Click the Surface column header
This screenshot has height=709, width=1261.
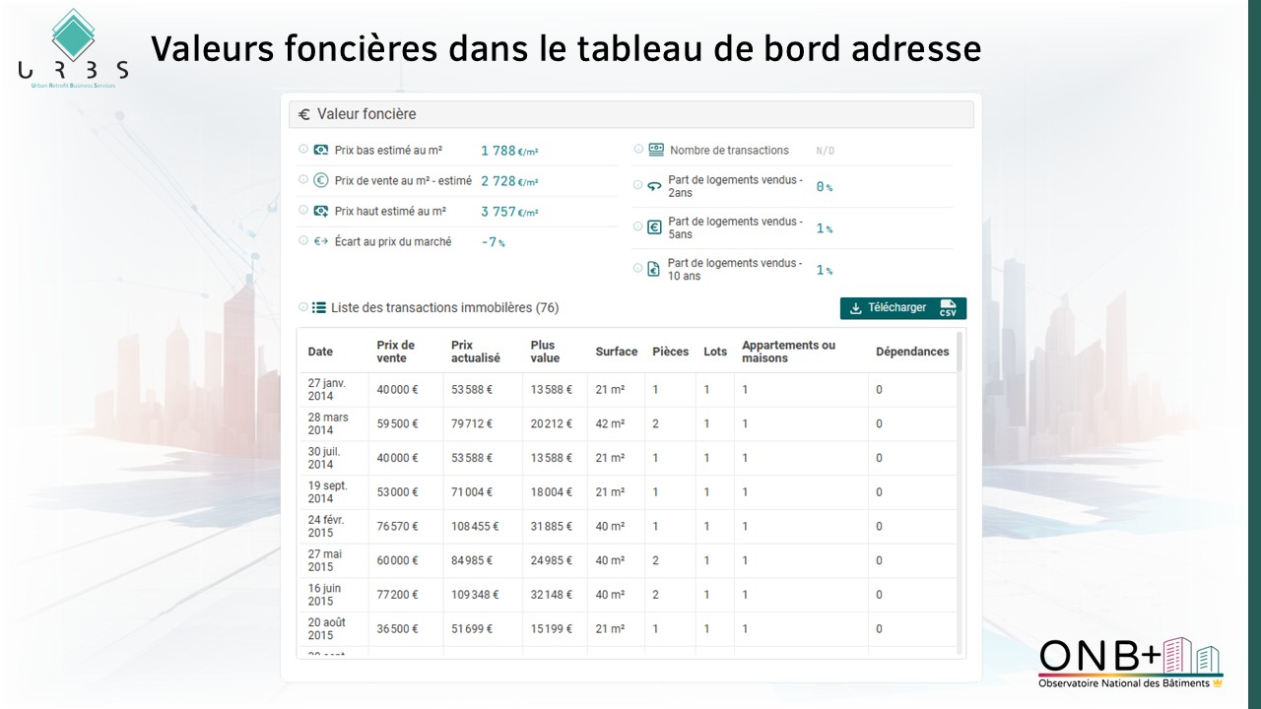[x=616, y=352]
